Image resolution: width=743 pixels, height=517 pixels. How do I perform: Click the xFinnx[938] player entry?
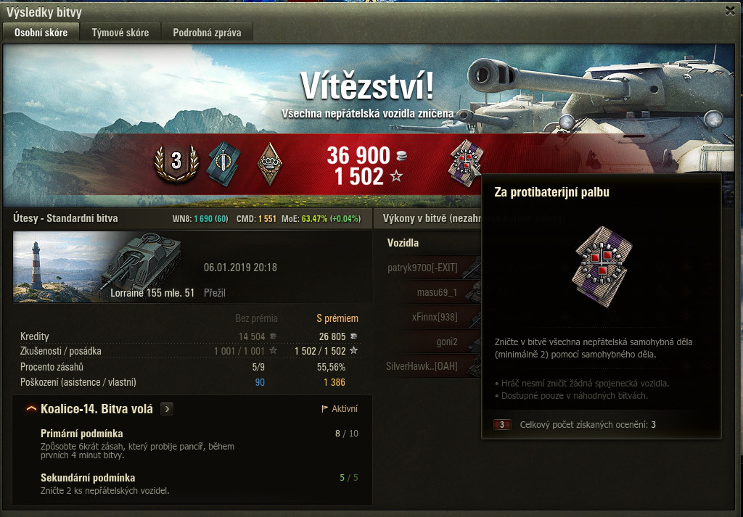(x=435, y=317)
